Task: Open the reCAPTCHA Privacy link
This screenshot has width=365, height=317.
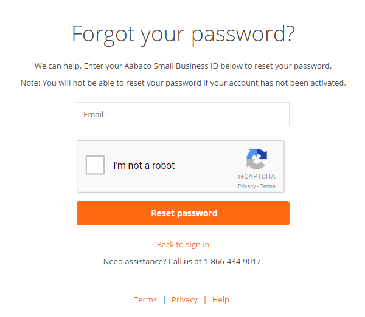Action: [246, 186]
